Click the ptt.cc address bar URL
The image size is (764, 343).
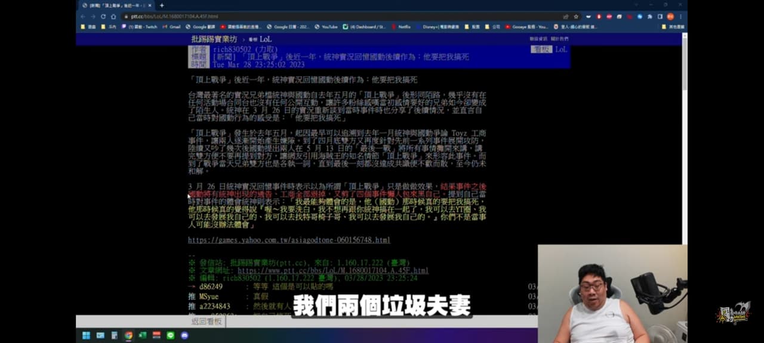(174, 17)
